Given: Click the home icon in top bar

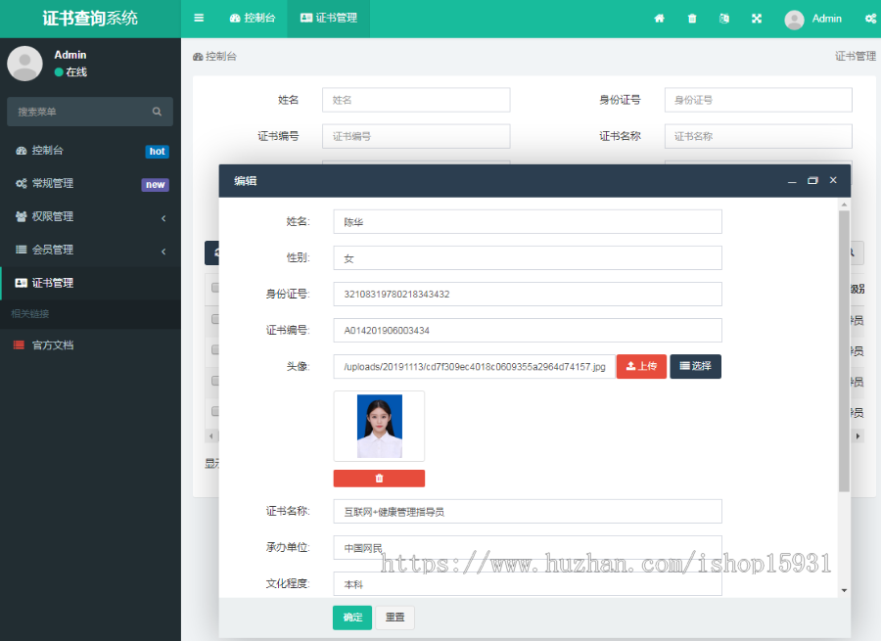Looking at the screenshot, I should 660,19.
